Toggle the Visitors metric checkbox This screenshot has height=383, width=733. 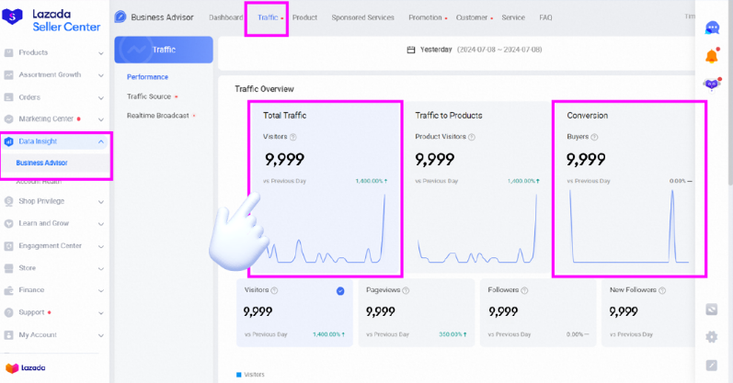(x=340, y=291)
